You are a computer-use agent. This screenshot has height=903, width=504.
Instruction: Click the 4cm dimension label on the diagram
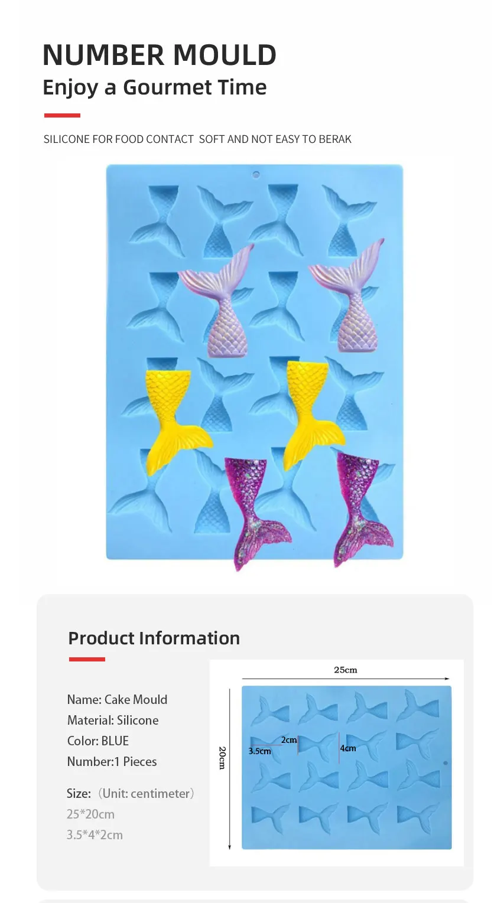coord(348,748)
